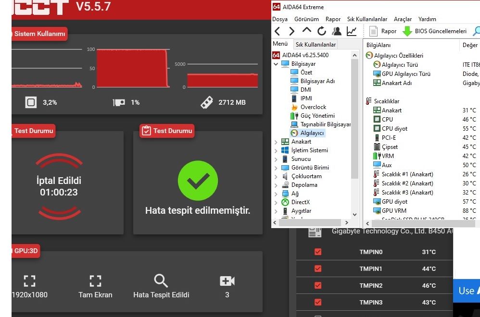
Task: Open the AIDA64 user icon in toolbar
Action: pos(337,31)
